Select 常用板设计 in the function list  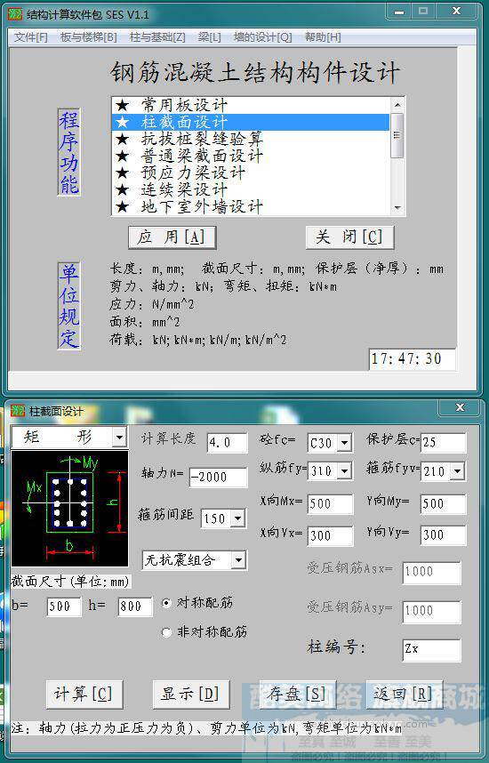(x=251, y=105)
